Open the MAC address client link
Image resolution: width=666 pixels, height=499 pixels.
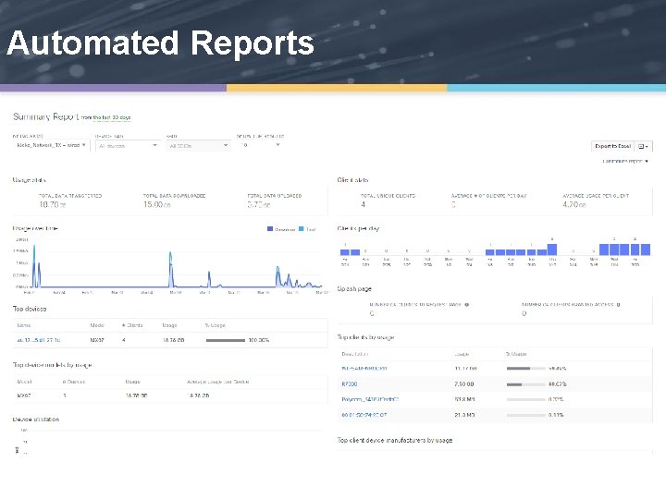(364, 415)
